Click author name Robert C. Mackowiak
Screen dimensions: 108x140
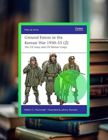click(35, 110)
